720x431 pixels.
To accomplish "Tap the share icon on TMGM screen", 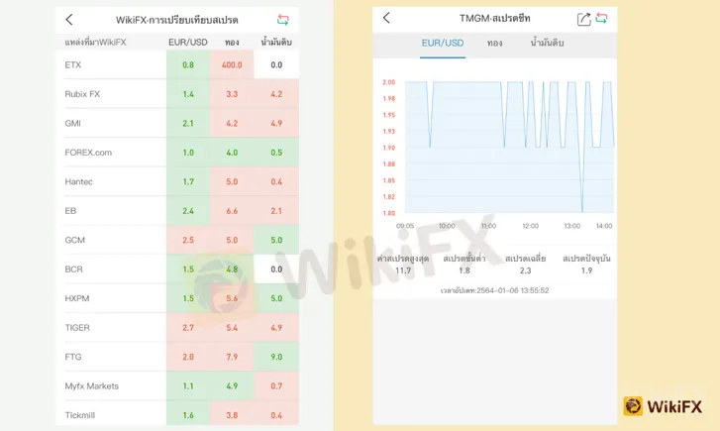I will point(583,19).
